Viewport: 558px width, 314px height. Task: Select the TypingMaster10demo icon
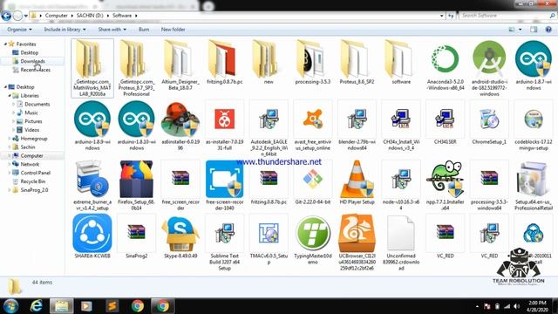[x=312, y=233]
